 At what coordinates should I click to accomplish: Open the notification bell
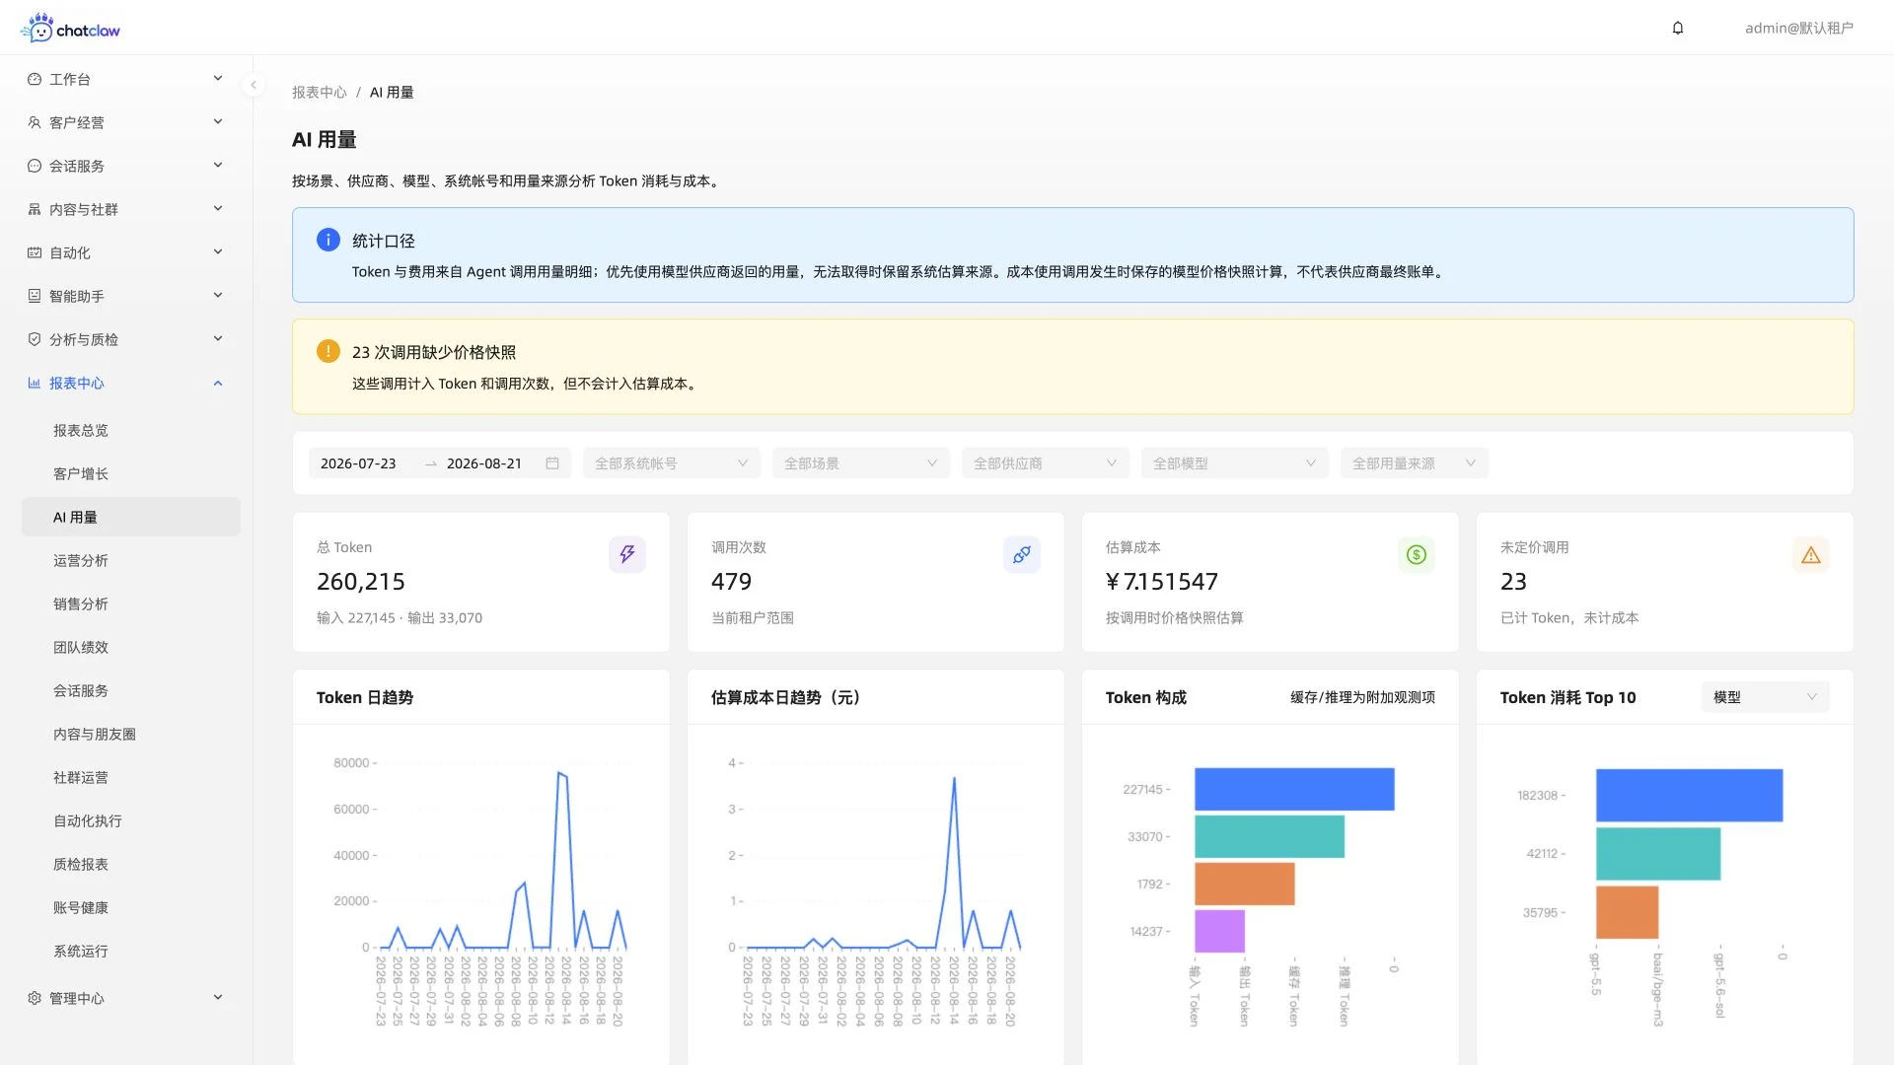click(x=1678, y=28)
